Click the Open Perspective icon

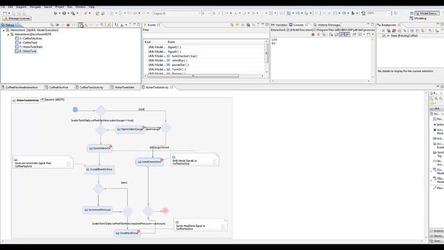pos(411,13)
